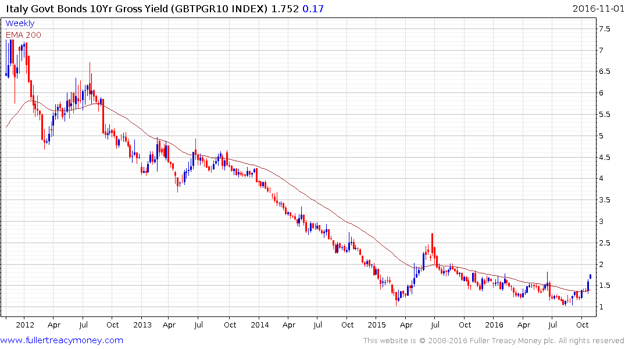Click the chart title 'Italy Govt Bonds 10Yr Gross Yield'
The height and width of the screenshot is (349, 625).
(87, 8)
